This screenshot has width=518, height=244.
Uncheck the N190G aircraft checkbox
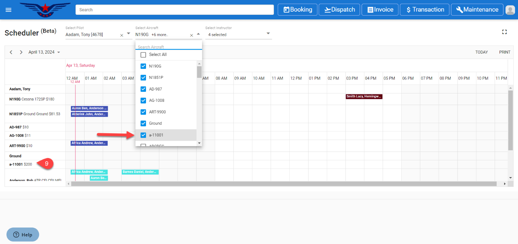(143, 66)
